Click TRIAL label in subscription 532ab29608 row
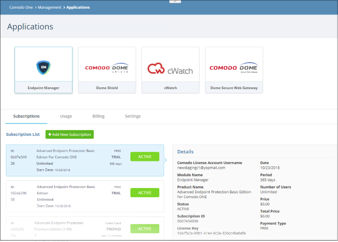Image resolution: width=338 pixels, height=242 pixels. click(116, 193)
